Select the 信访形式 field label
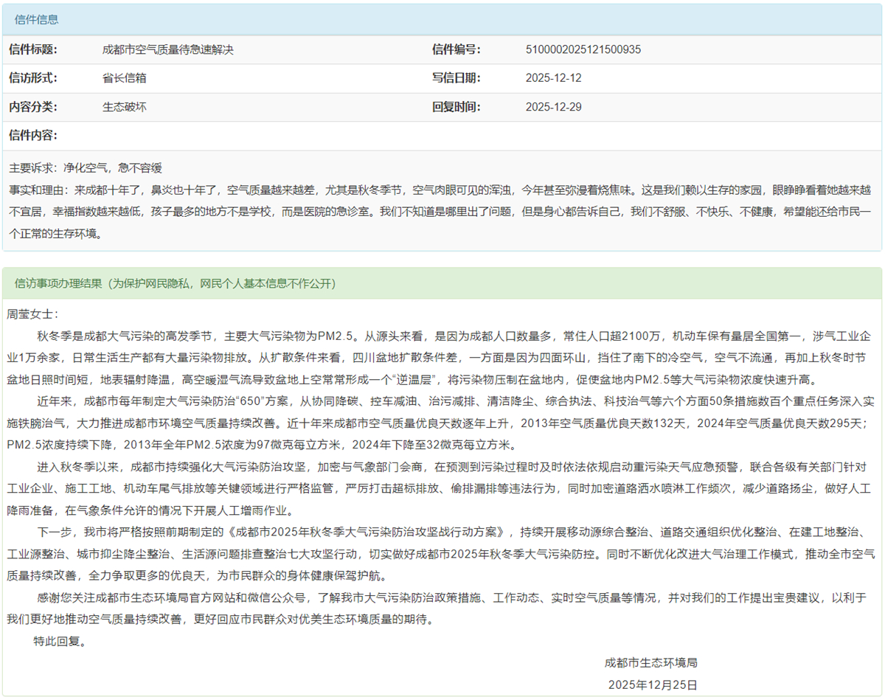 tap(33, 78)
